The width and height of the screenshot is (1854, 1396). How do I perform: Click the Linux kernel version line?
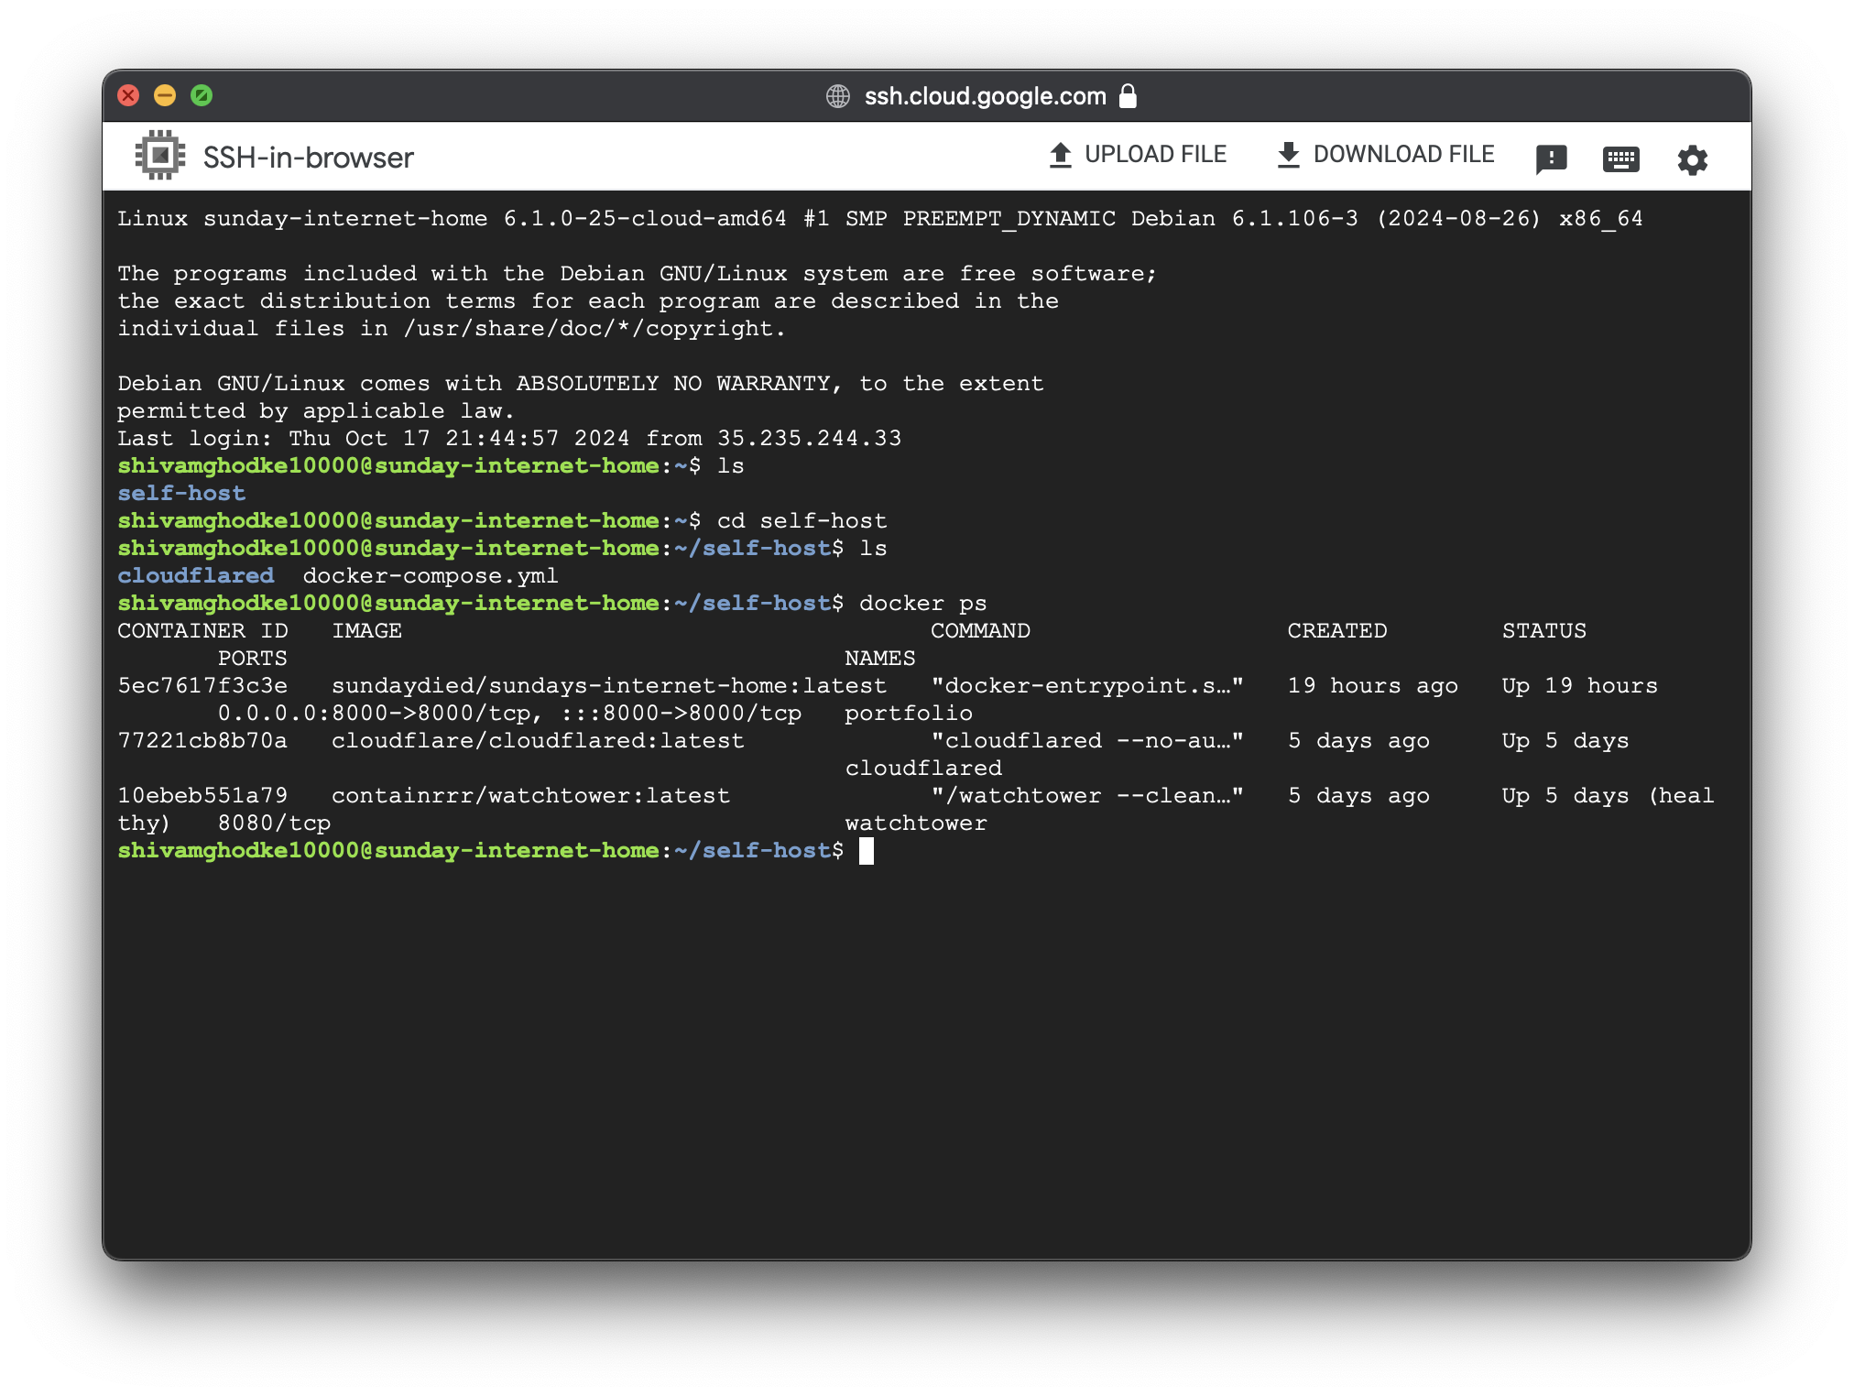[x=880, y=219]
